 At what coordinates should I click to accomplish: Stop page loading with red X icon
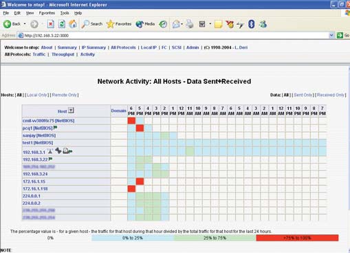point(51,24)
